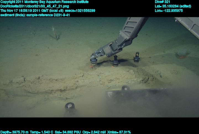Click the copyright line mentioning Monterey Bay Aquarium

tap(44, 2)
